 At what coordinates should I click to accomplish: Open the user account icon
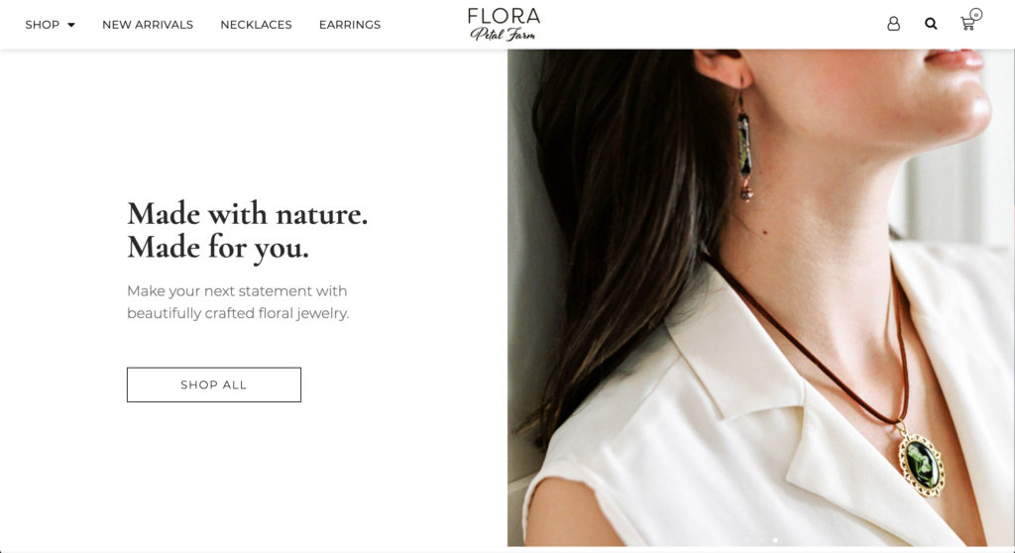tap(893, 24)
